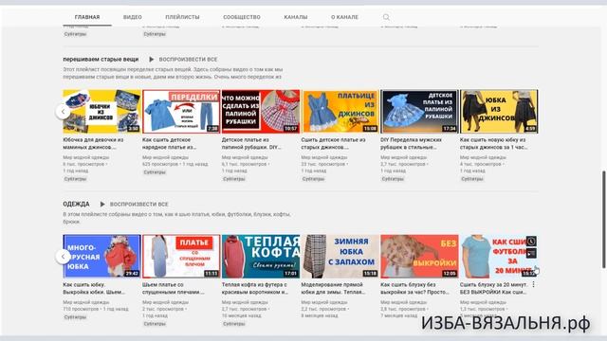Open the ПЛЕЙЛИСТЫ tab
This screenshot has width=607, height=341.
pyautogui.click(x=182, y=17)
